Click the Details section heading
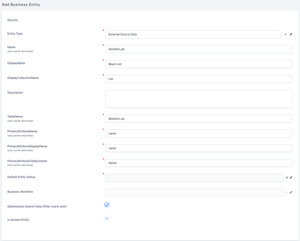This screenshot has height=241, width=300. point(13,20)
